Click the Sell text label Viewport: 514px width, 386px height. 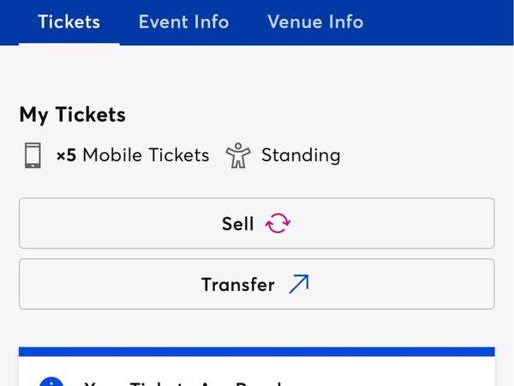coord(237,224)
